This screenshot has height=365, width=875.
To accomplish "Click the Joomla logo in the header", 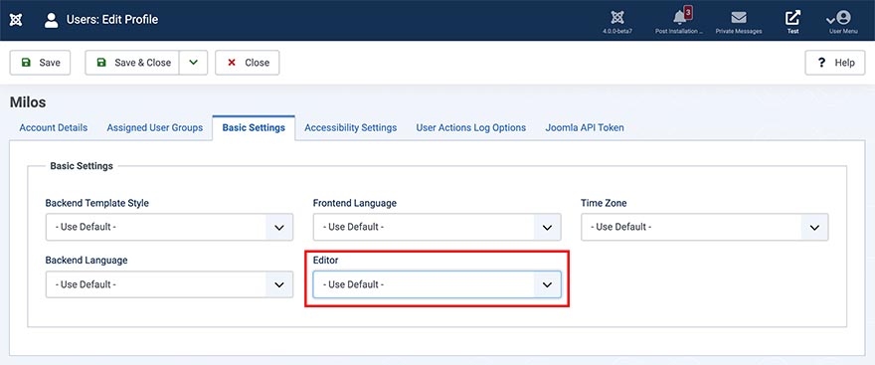I will coord(16,20).
